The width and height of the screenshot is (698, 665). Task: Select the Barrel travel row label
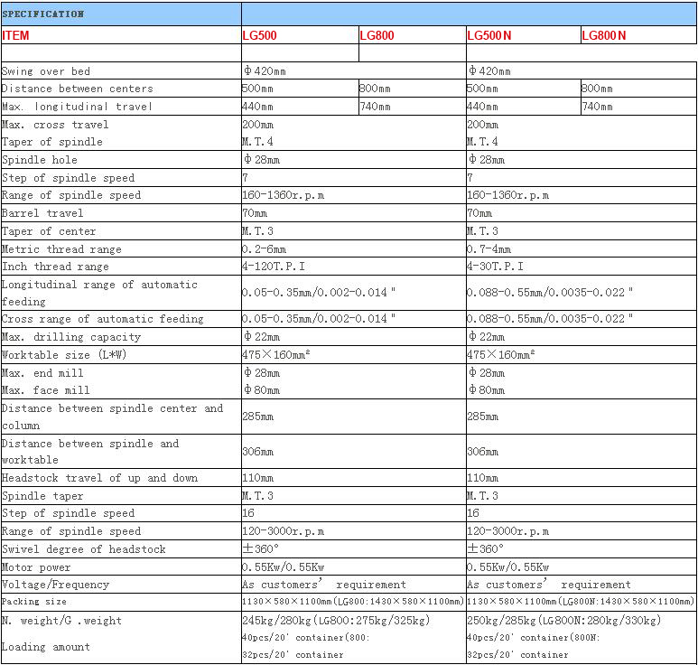click(42, 213)
